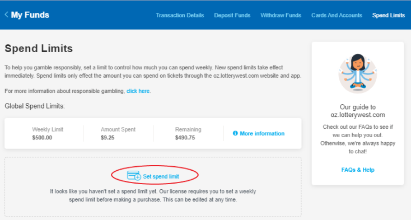This screenshot has width=411, height=220.
Task: Click the My Funds header title
Action: pos(30,15)
